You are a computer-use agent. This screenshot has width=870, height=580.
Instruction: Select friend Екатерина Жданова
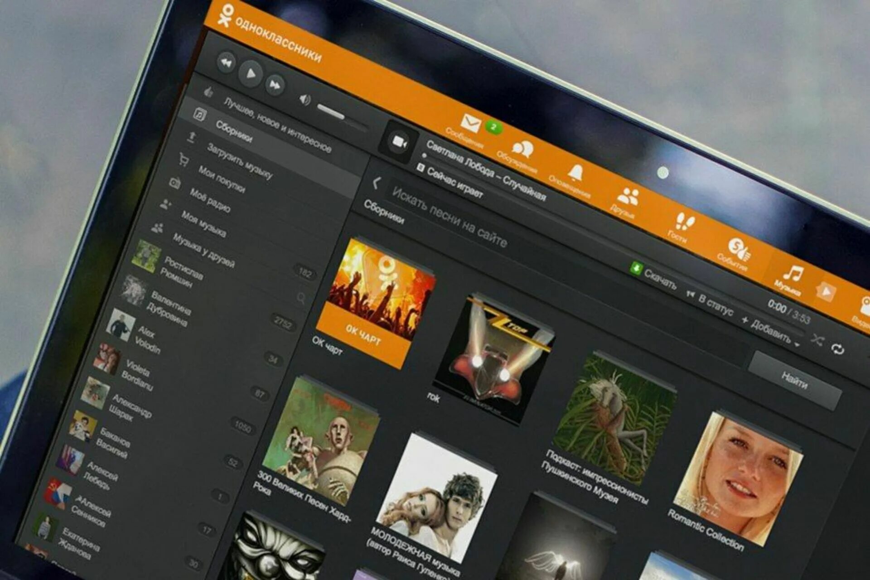(x=80, y=543)
